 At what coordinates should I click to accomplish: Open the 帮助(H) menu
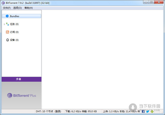pyautogui.click(x=29, y=8)
